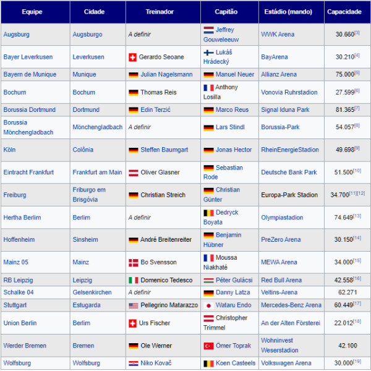Open the Volkswagen Arena link

point(286,363)
